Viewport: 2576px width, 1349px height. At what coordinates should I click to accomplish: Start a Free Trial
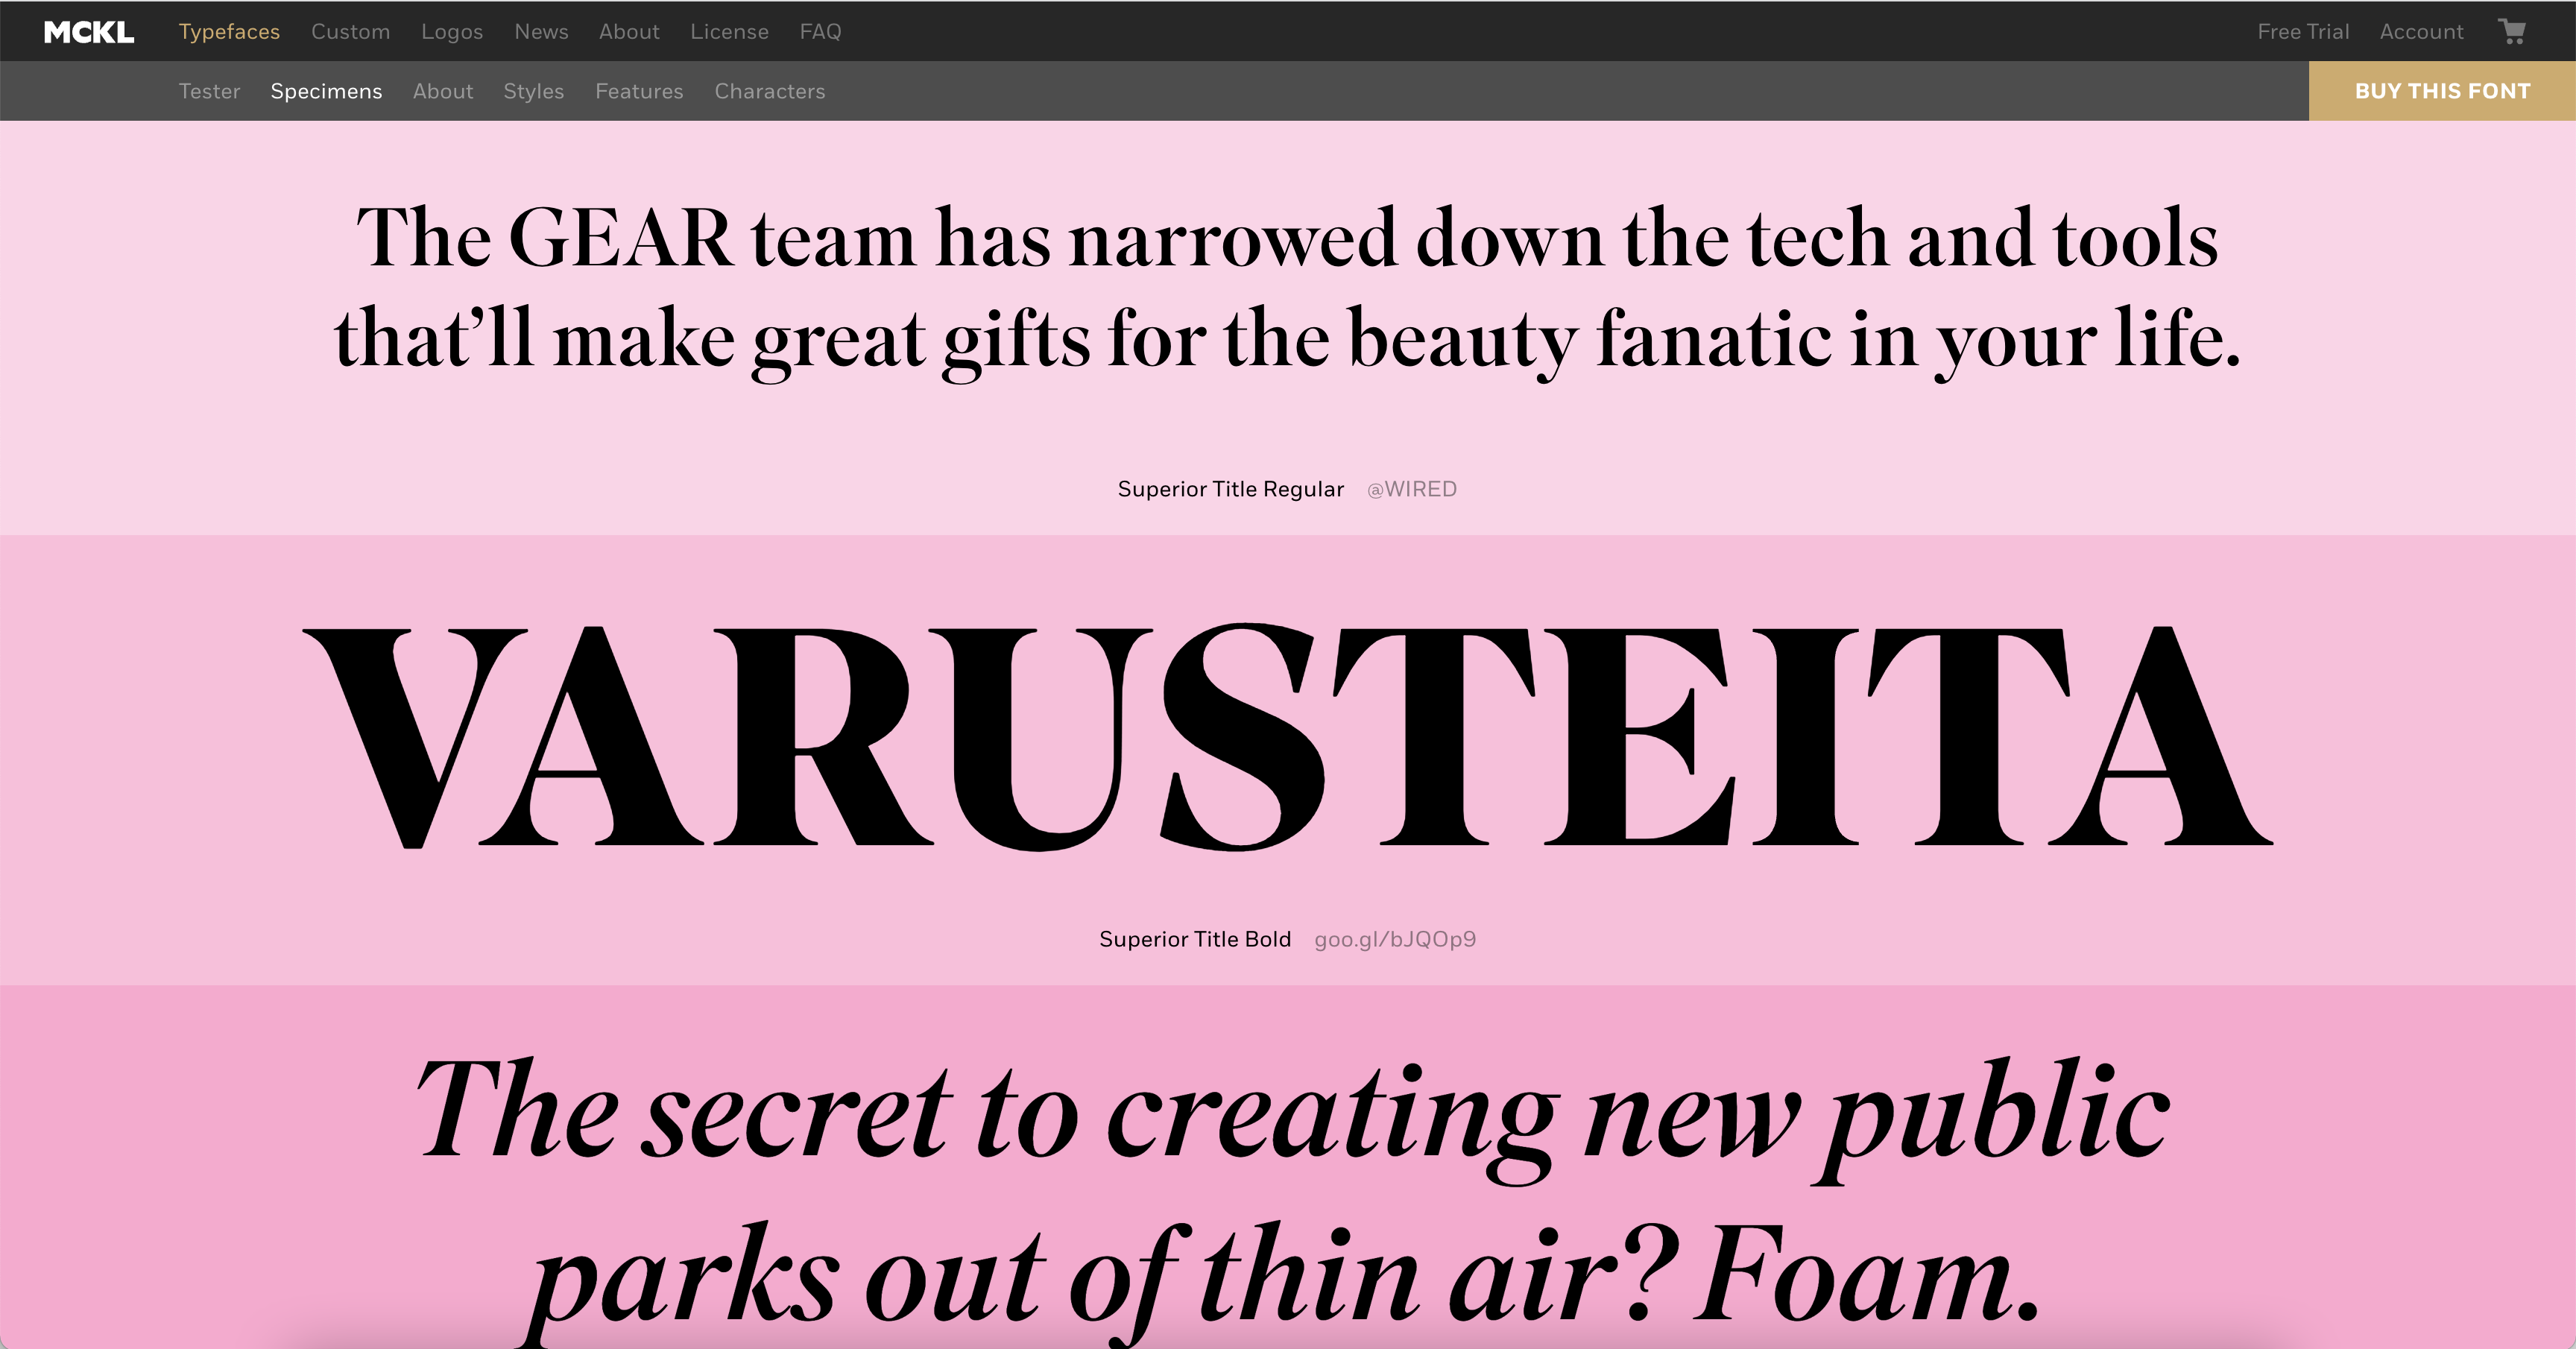click(2303, 32)
